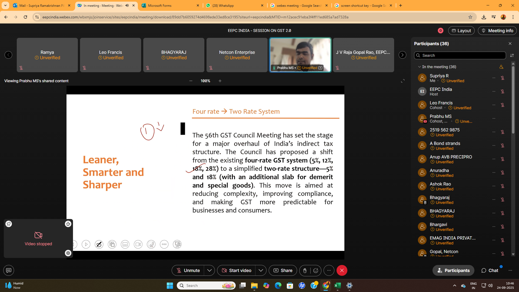Toggle closed captions icon

tap(9, 270)
